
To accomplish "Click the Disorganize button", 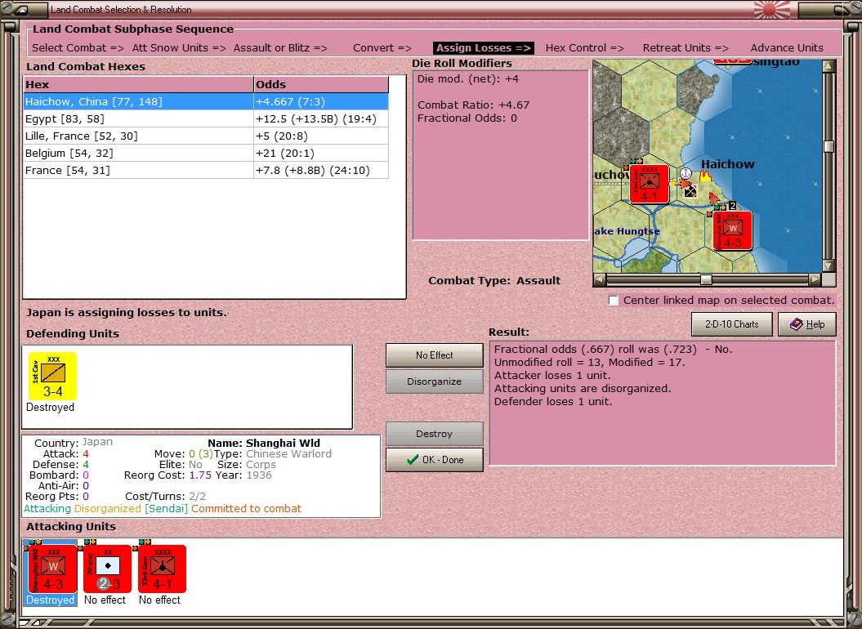I will 435,381.
